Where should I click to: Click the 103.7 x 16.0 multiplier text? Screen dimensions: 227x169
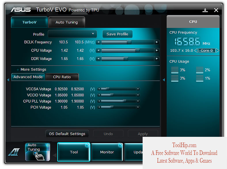[181, 50]
